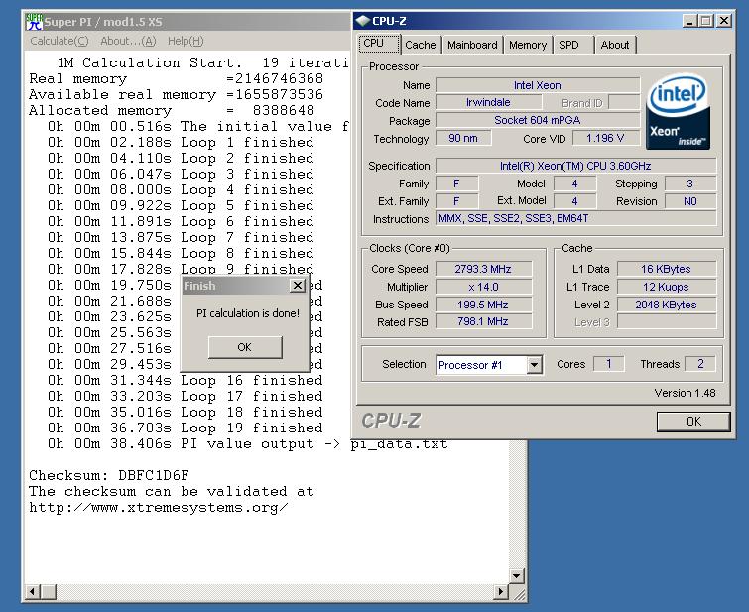The width and height of the screenshot is (749, 612).
Task: Click the 1.196 V Core VID value
Action: (x=605, y=139)
